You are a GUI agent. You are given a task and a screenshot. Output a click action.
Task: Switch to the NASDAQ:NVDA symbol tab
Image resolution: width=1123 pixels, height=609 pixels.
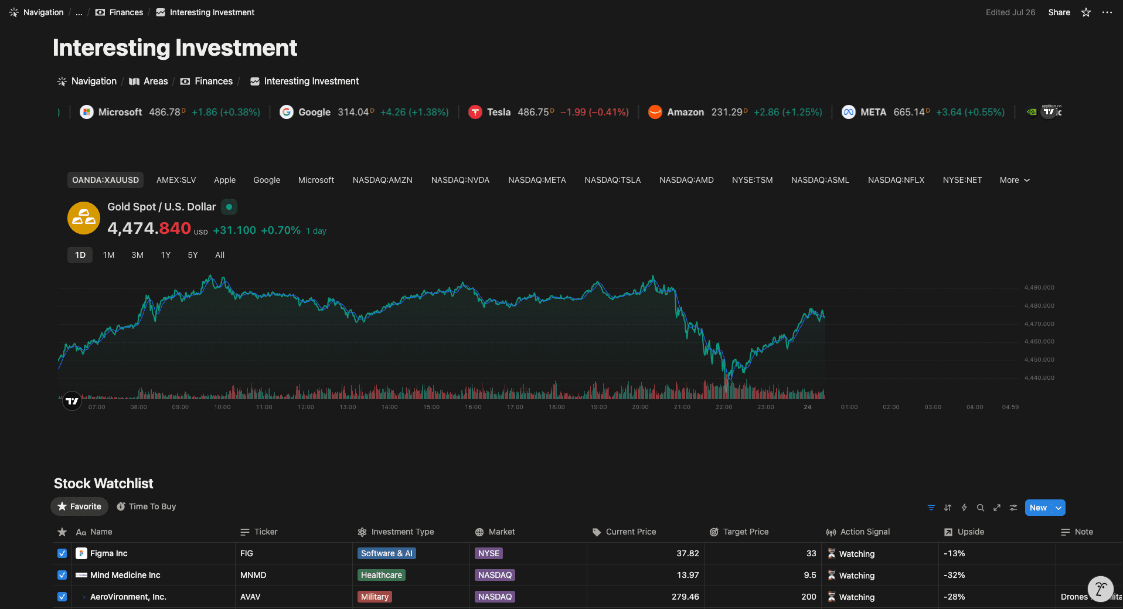460,180
